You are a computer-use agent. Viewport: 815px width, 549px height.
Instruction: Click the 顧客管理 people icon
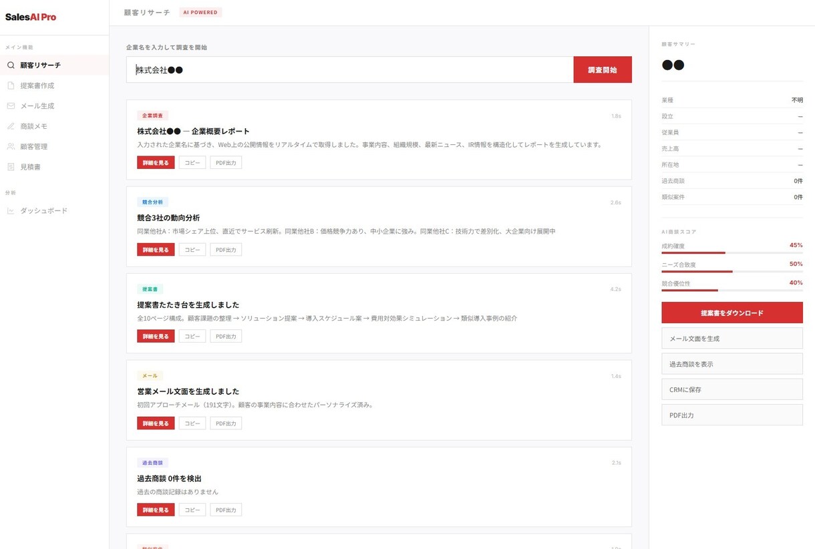pos(11,146)
